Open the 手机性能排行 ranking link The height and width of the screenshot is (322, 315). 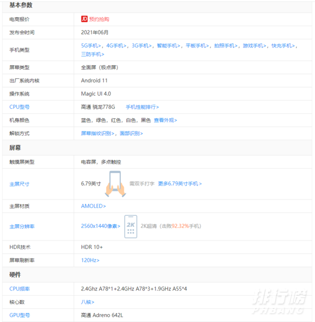coord(142,107)
